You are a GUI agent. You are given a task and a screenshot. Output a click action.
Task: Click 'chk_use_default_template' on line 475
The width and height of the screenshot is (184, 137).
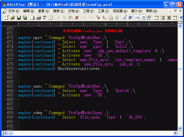(124, 51)
